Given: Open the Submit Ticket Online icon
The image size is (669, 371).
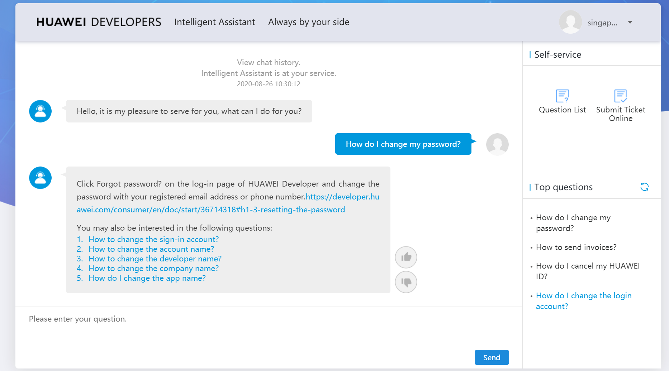Looking at the screenshot, I should tap(620, 96).
